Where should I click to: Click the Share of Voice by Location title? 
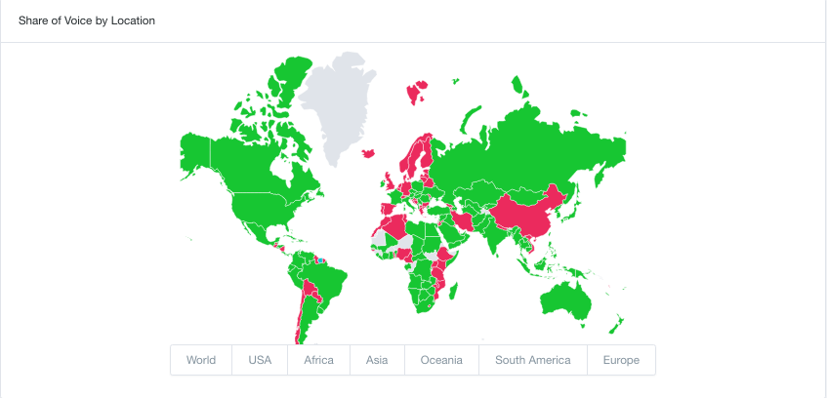87,21
